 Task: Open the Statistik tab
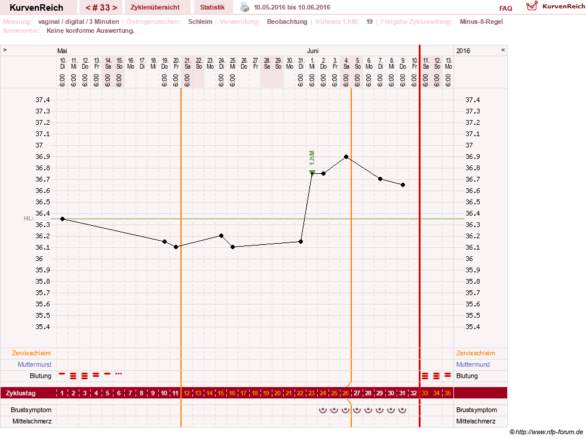tap(212, 7)
